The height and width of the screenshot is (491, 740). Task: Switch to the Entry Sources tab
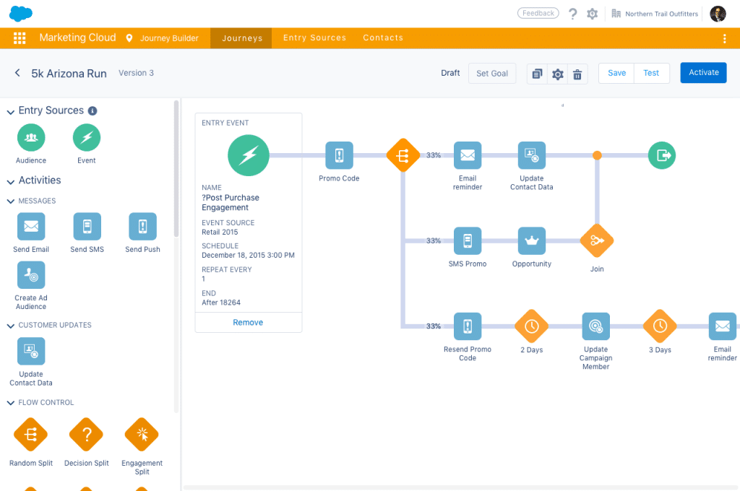314,38
